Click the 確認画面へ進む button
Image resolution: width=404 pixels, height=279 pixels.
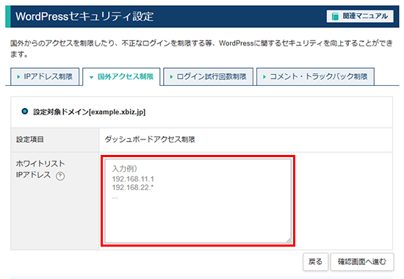point(362,261)
